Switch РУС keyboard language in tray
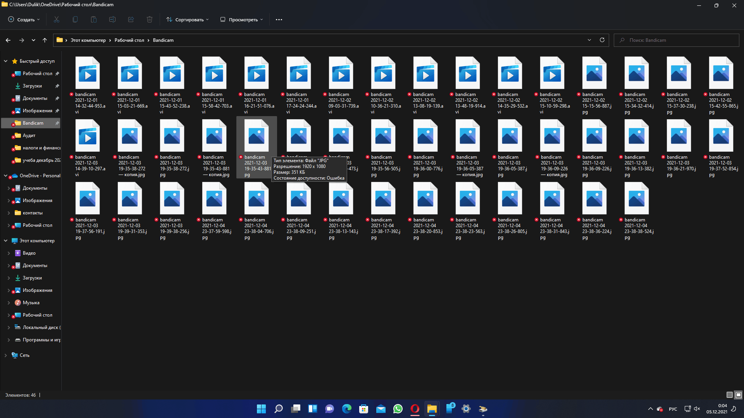 coord(673,409)
